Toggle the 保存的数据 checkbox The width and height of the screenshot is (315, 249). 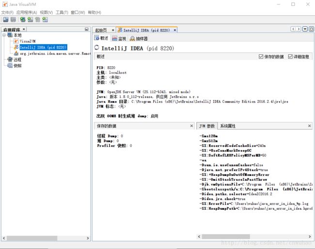coord(261,57)
